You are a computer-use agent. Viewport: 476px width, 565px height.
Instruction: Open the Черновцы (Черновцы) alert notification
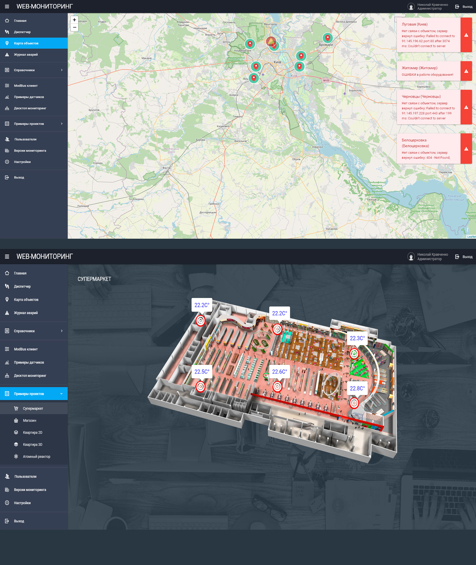tap(429, 107)
